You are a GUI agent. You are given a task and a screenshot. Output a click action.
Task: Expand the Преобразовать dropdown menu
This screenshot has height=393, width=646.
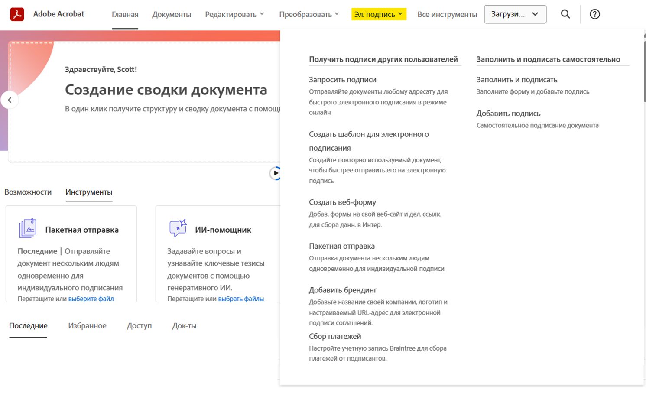click(309, 14)
